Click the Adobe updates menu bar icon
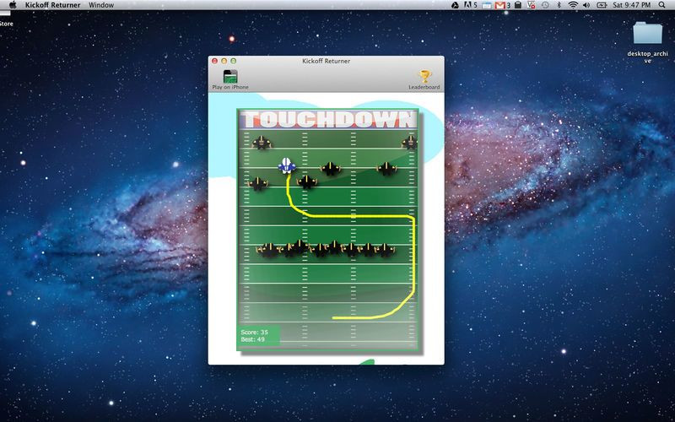The width and height of the screenshot is (675, 422). 470,5
